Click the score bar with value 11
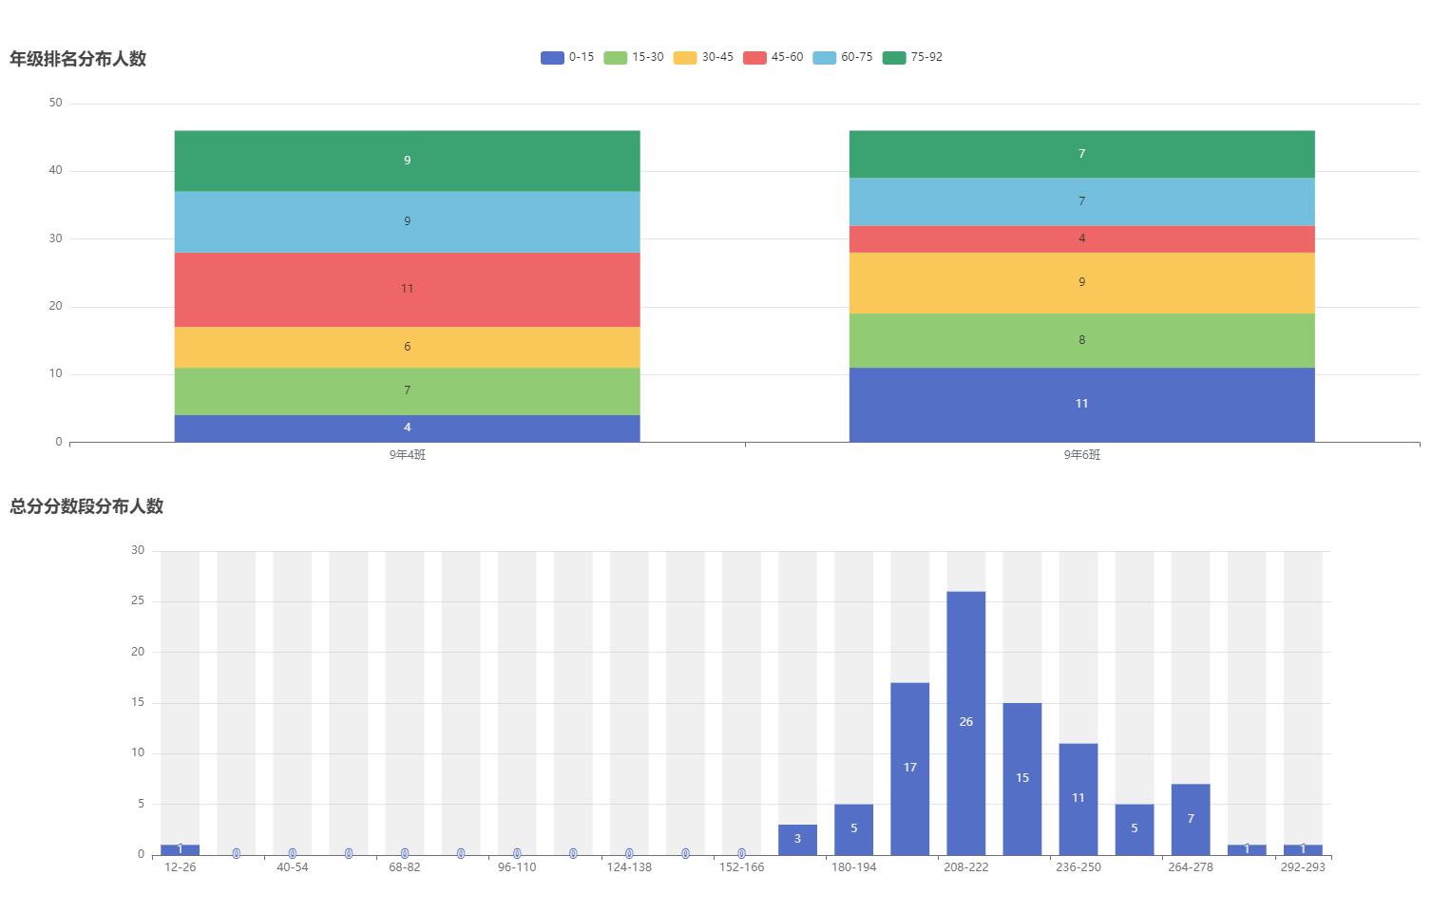1451x913 pixels. pyautogui.click(x=1078, y=799)
